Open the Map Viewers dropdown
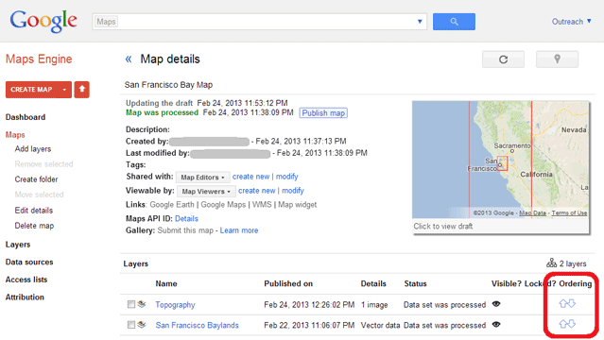This screenshot has width=604, height=340. click(206, 192)
